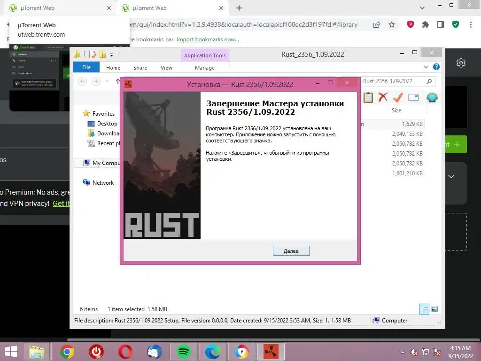Select the file row sized 1,629 KB
Viewport: 481px width, 361px height.
pos(392,124)
